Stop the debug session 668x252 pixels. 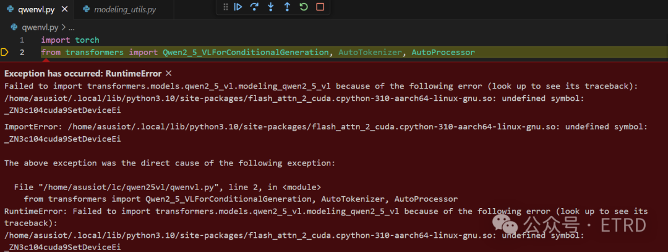320,7
